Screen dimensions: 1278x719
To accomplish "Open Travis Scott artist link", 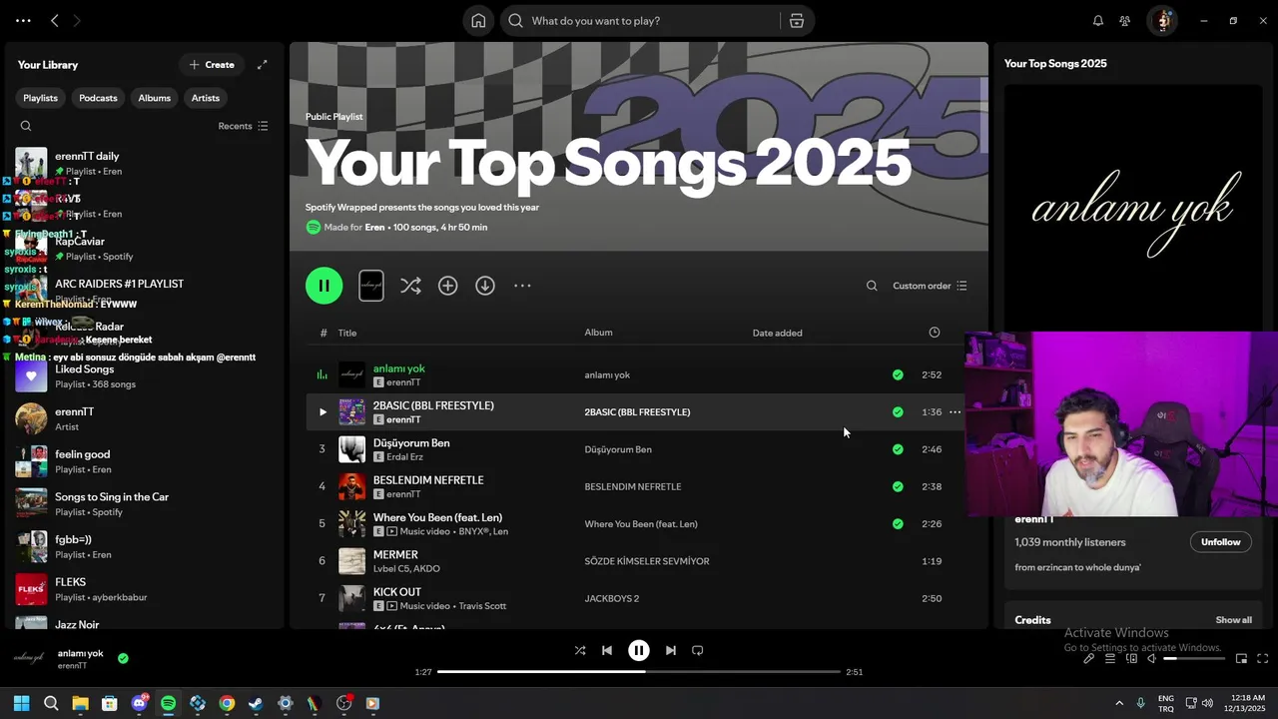I will click(482, 606).
